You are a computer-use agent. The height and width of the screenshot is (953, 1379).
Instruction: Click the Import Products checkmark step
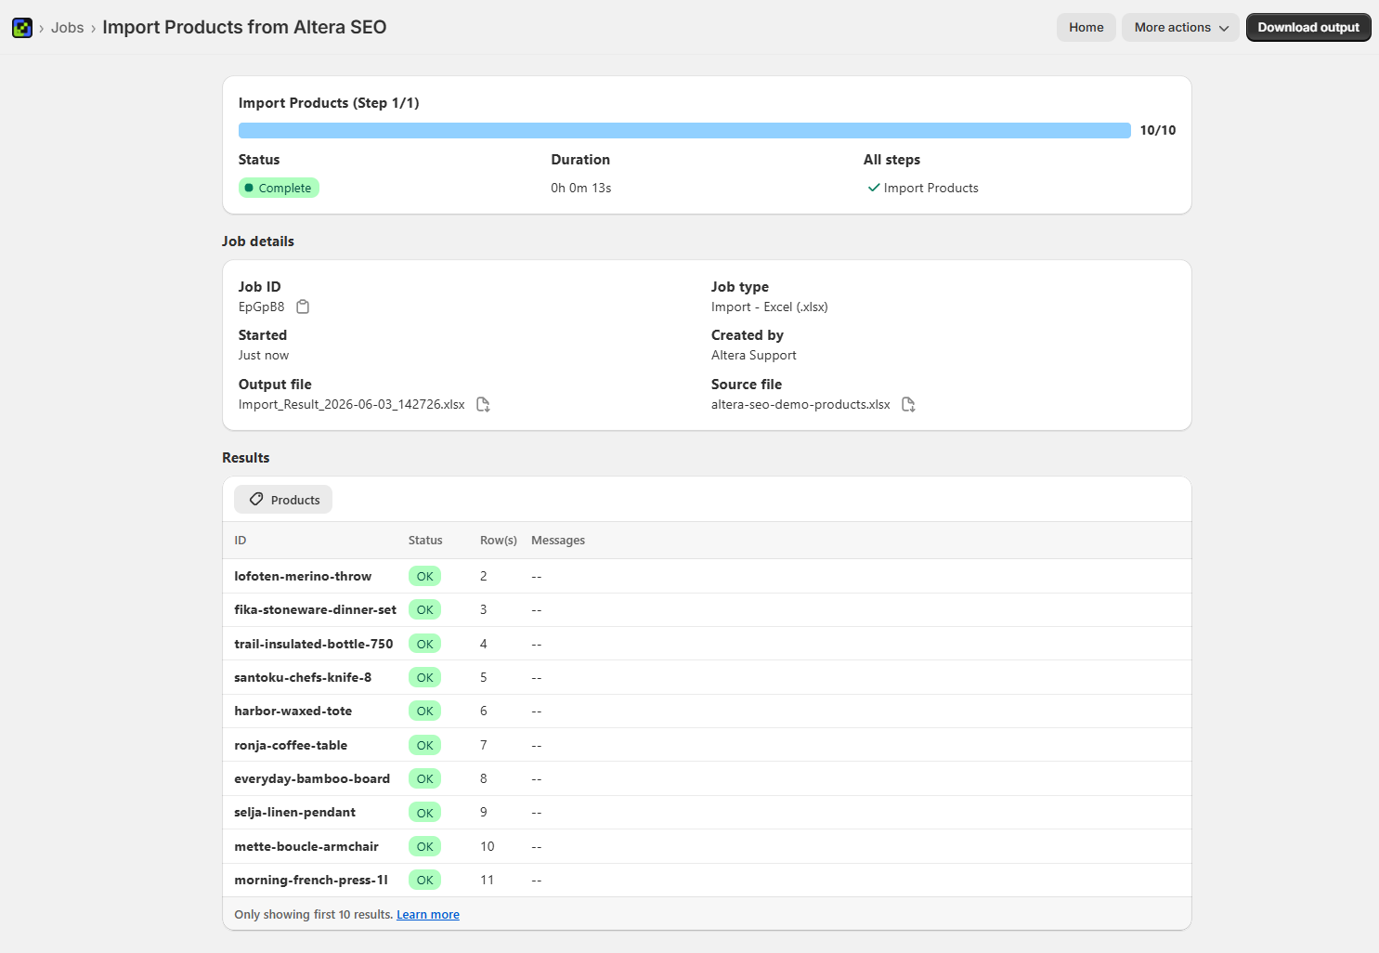[x=923, y=188]
